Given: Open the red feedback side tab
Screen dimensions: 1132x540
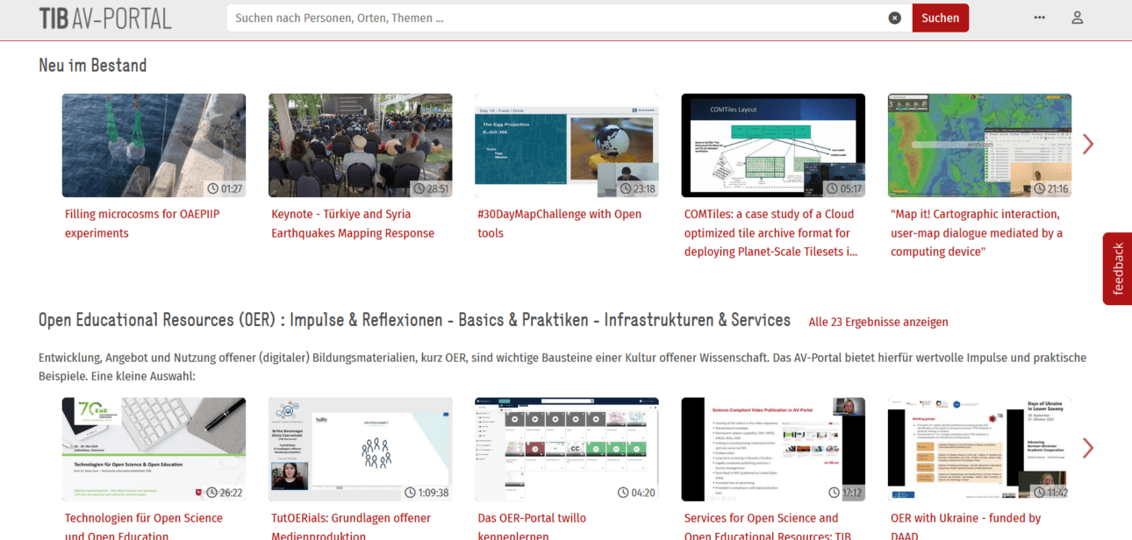Looking at the screenshot, I should tap(1117, 268).
